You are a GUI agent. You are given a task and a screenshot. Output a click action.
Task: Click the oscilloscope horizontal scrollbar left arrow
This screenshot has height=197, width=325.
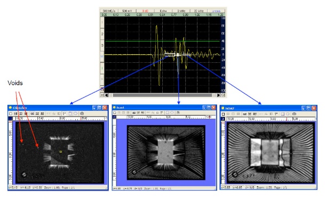click(107, 95)
